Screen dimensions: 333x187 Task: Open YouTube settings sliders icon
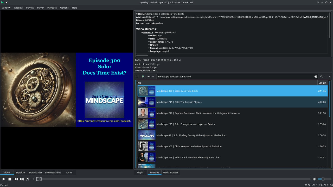tap(138, 77)
